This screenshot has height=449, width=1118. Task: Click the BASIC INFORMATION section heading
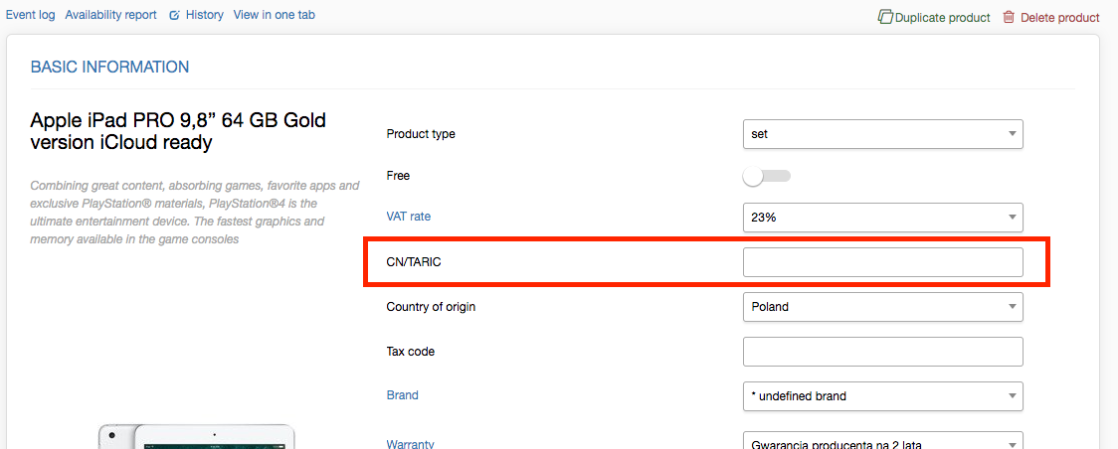pyautogui.click(x=109, y=68)
